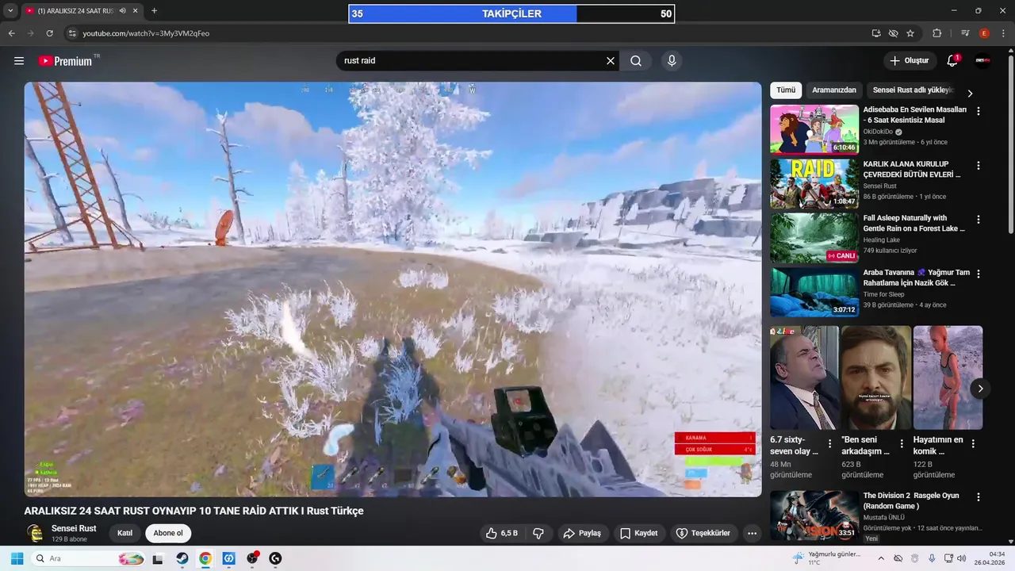Open Fall Asleep Naturally live thumbnail
This screenshot has height=571, width=1015.
(x=814, y=238)
